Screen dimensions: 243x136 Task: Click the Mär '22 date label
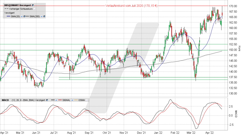click(191, 133)
